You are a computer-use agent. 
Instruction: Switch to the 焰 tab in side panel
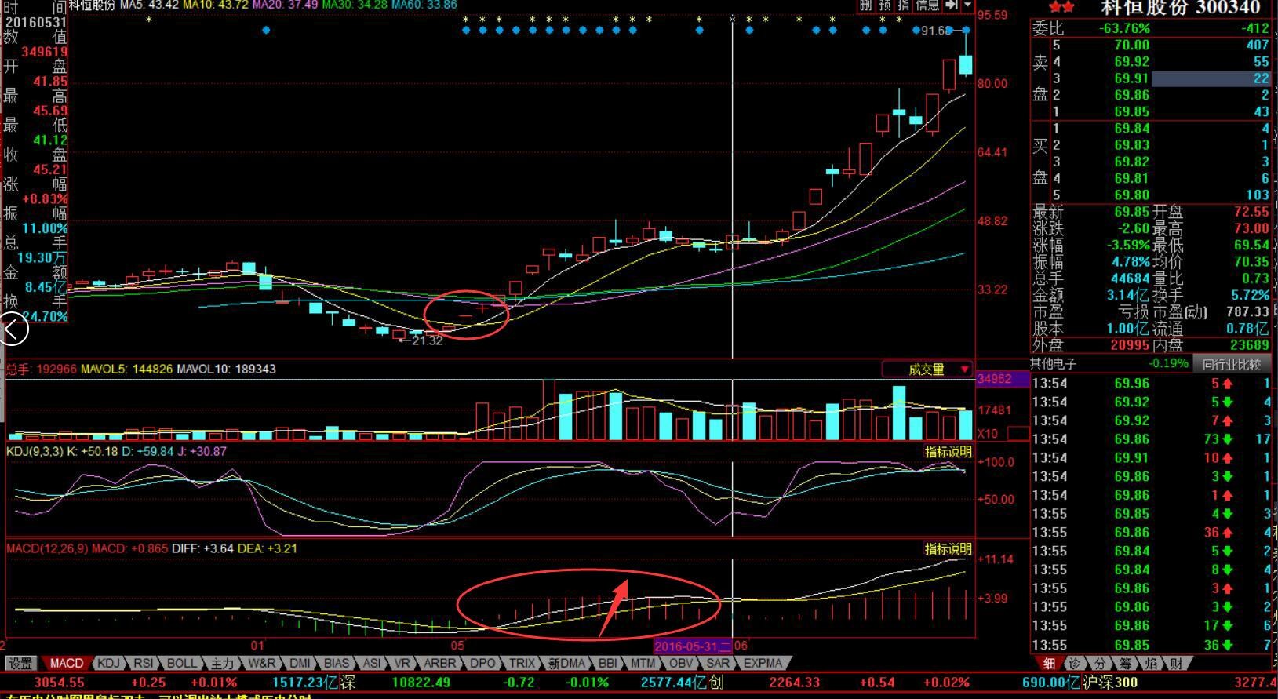pyautogui.click(x=1152, y=664)
